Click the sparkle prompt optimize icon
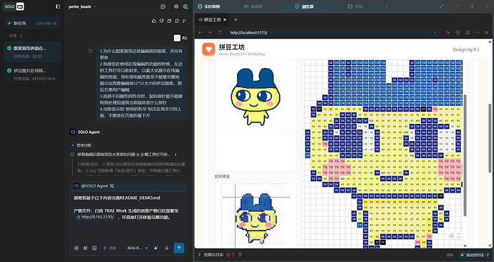This screenshot has height=262, width=494. pyautogui.click(x=156, y=248)
